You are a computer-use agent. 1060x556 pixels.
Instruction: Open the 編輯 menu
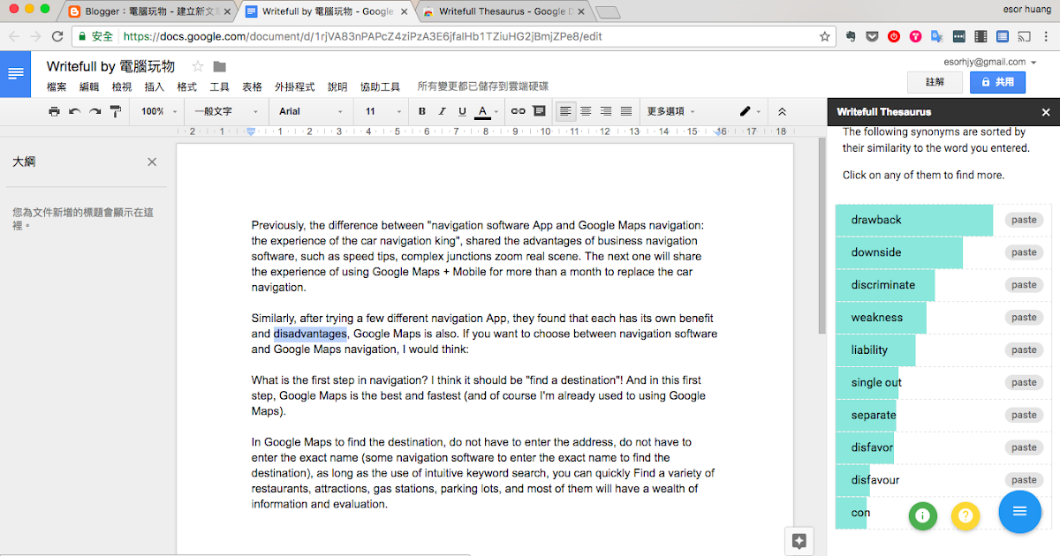click(x=89, y=86)
